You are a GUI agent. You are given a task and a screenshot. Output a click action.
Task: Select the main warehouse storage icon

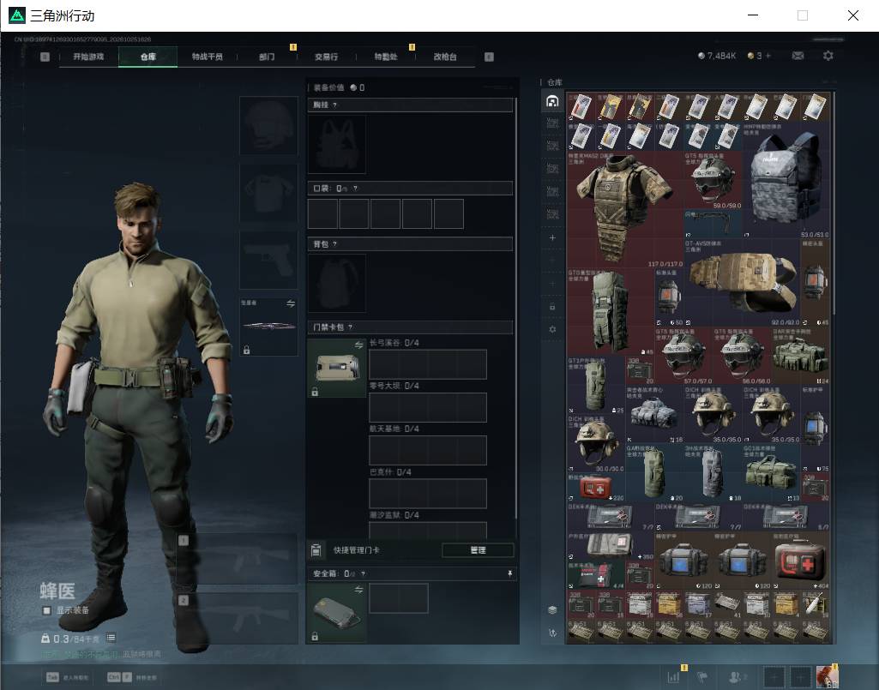[552, 101]
